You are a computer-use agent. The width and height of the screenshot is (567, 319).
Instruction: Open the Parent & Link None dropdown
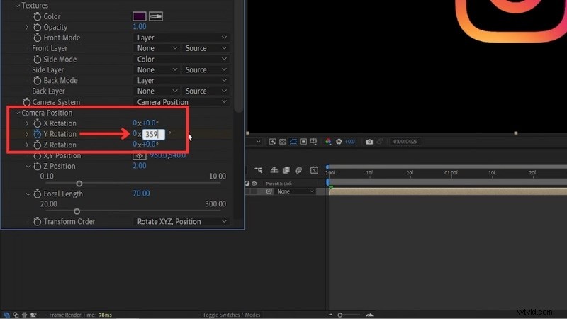pos(295,191)
